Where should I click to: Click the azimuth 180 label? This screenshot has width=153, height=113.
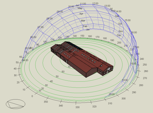coord(105,38)
